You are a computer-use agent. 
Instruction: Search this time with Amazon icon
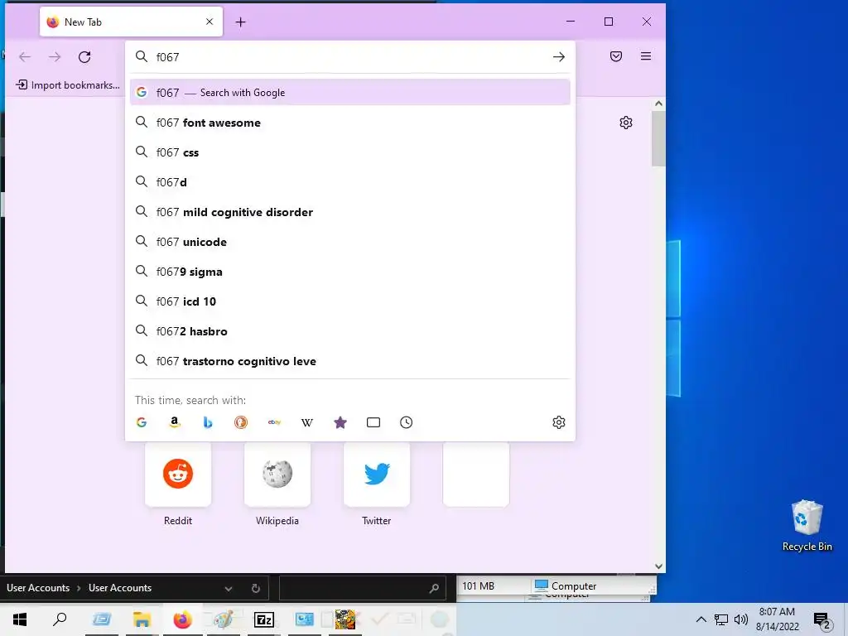click(x=174, y=422)
